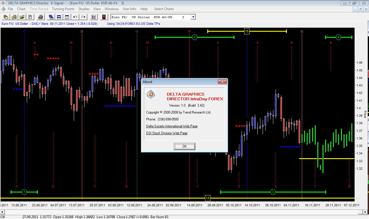The height and width of the screenshot is (219, 369).
Task: Open the Select Charts menu
Action: tap(164, 9)
